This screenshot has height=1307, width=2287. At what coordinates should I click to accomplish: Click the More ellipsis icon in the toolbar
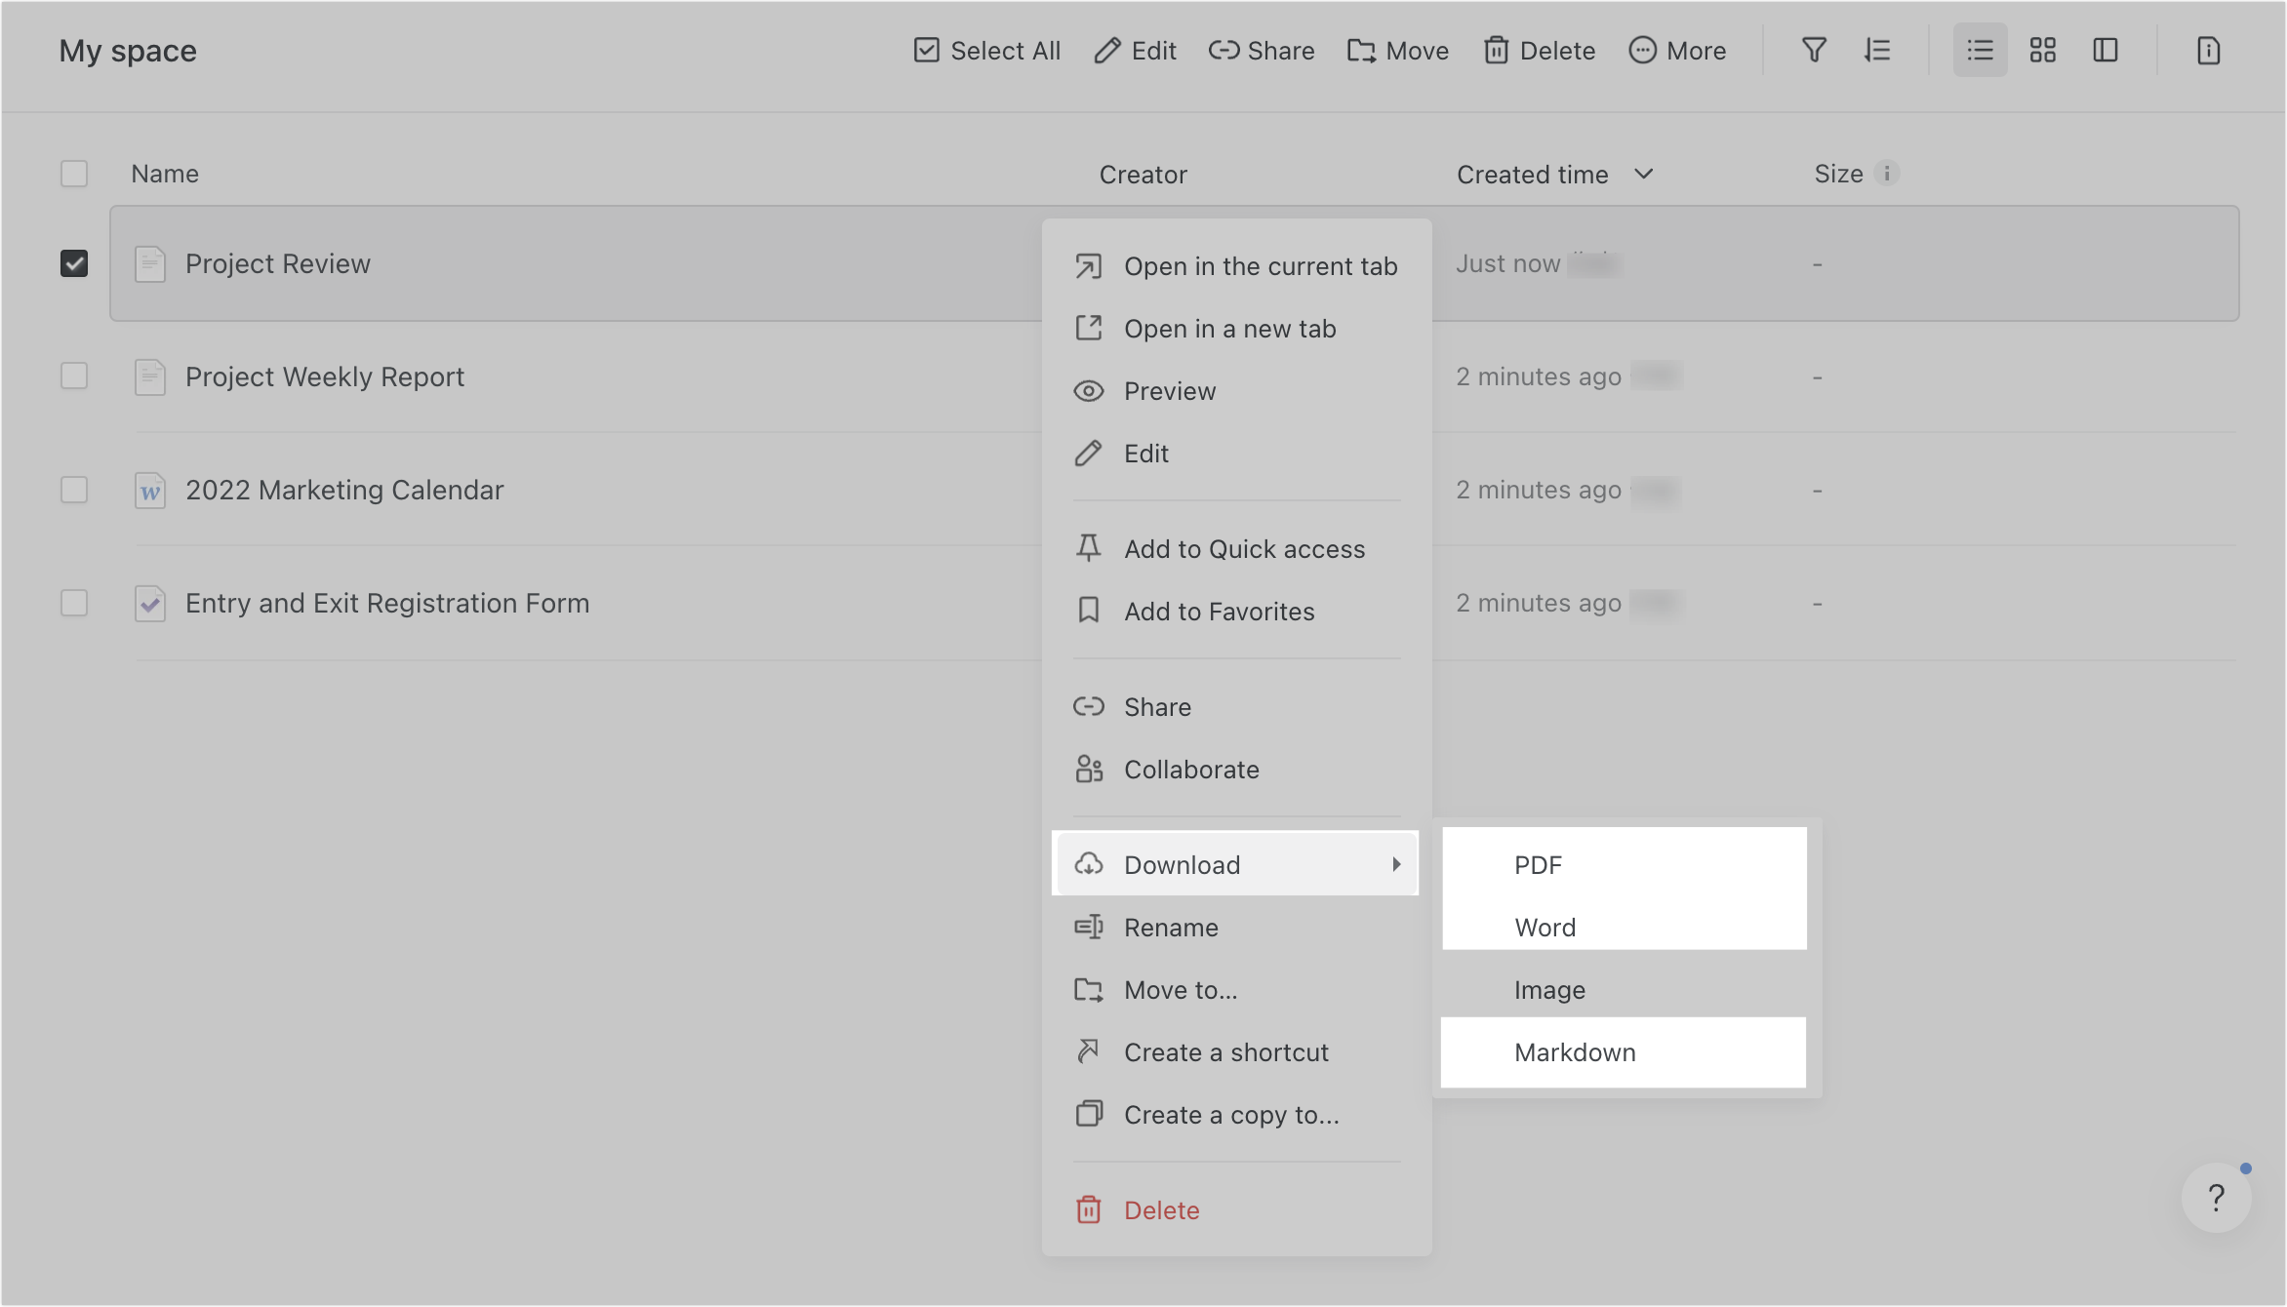click(x=1643, y=50)
